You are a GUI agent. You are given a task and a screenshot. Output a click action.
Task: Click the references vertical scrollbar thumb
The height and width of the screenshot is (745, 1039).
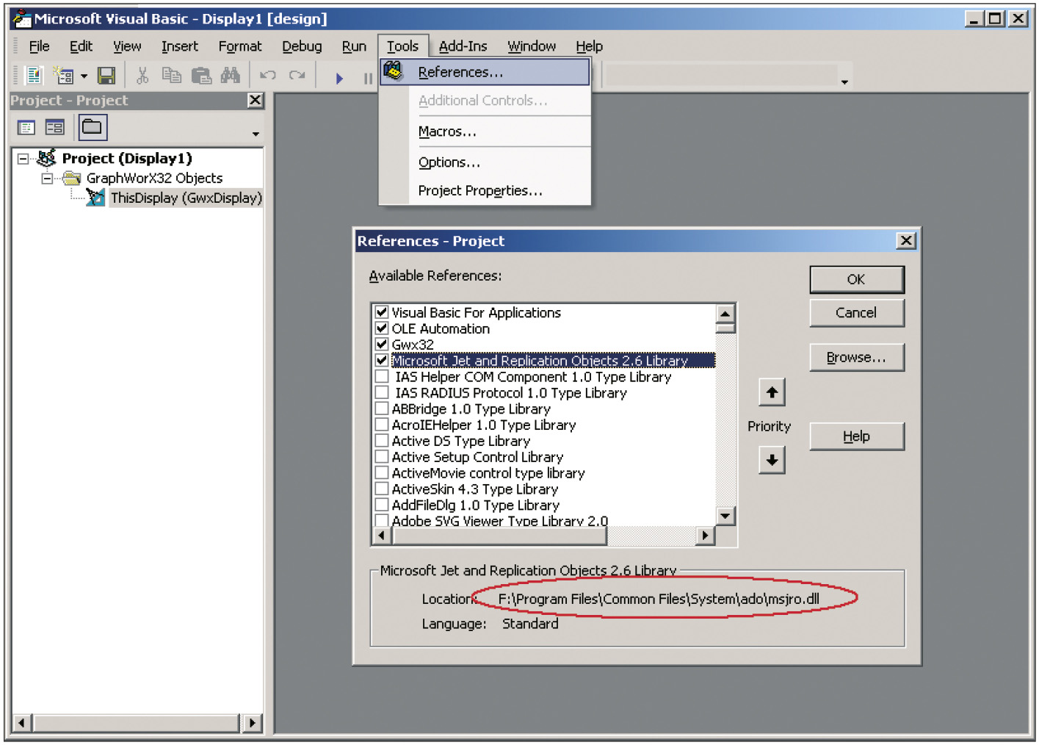coord(725,328)
